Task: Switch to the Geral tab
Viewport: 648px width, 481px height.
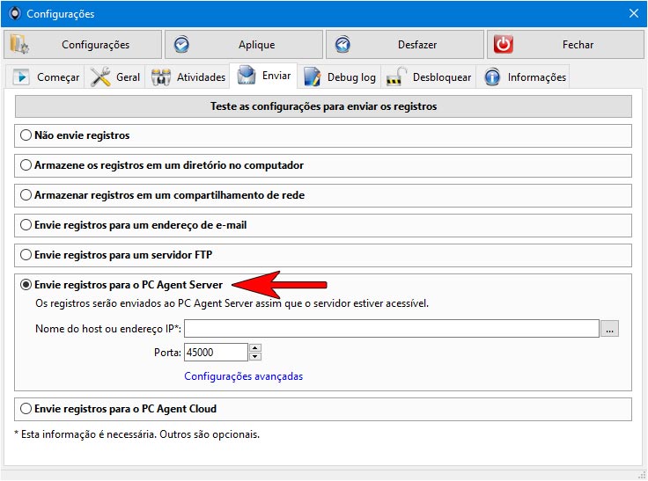Action: pyautogui.click(x=114, y=77)
